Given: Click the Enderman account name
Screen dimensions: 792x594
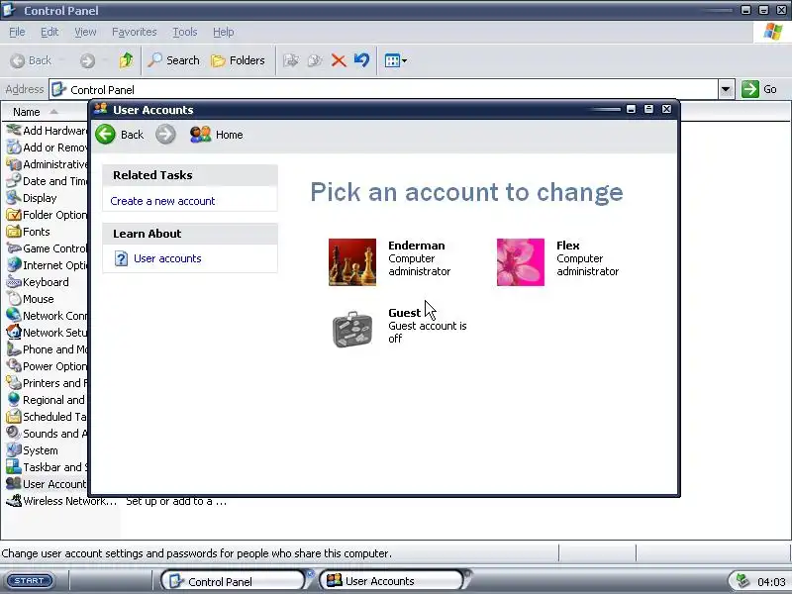Looking at the screenshot, I should 416,246.
